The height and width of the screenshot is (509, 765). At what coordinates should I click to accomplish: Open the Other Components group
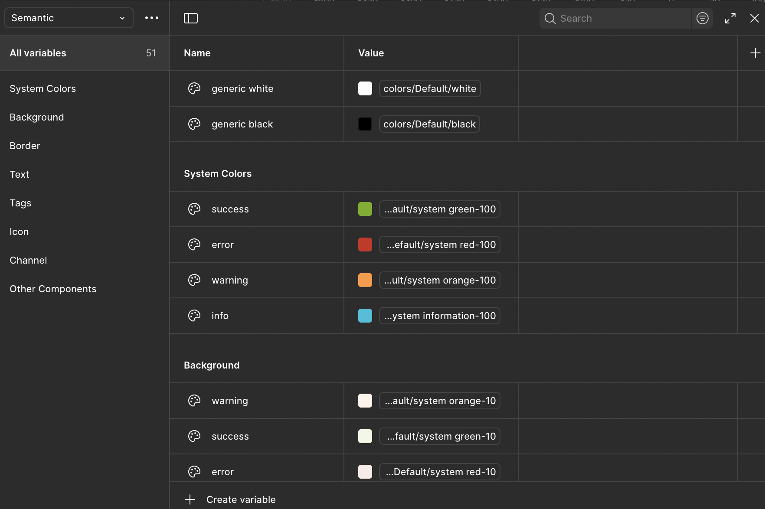point(53,289)
